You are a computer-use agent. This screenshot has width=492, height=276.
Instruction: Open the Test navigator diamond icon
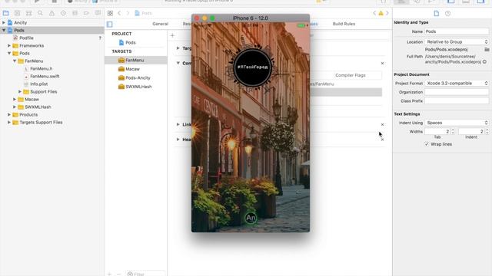tap(63, 13)
